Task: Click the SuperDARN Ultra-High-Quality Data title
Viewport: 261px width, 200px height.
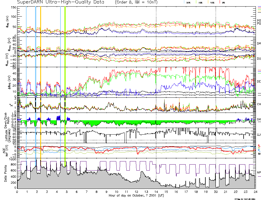Action: [61, 2]
